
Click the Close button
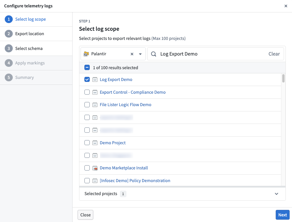coord(85,215)
